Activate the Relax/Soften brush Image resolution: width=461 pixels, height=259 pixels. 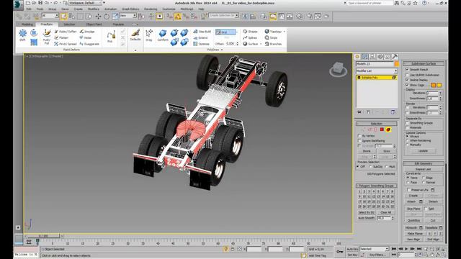[66, 32]
